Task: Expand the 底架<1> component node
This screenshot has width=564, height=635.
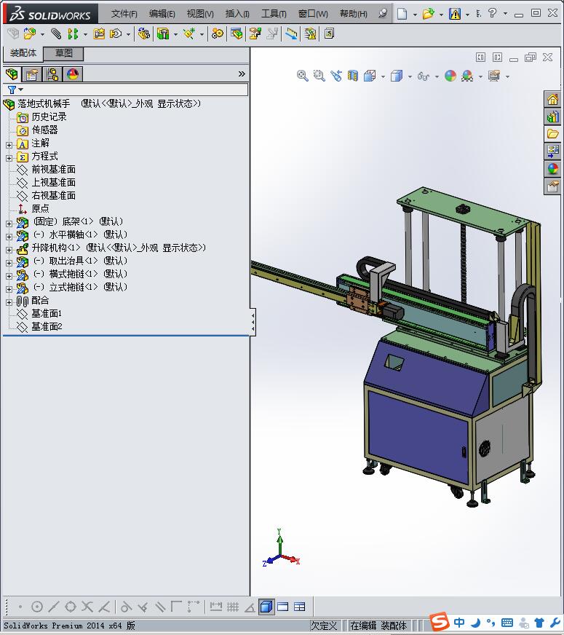Action: 9,223
